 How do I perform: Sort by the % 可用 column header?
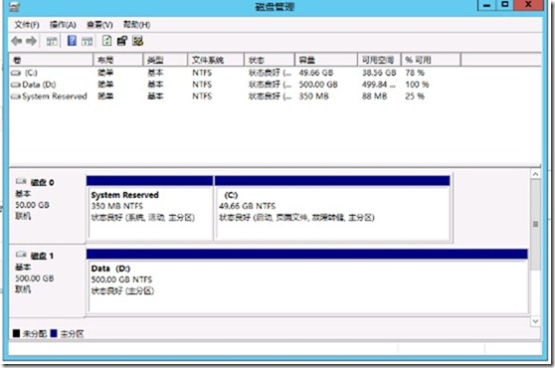(x=431, y=60)
